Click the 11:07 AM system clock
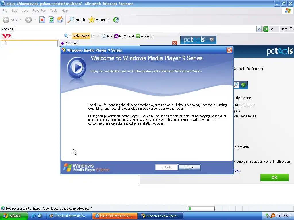This screenshot has height=220, width=294. 283,216
